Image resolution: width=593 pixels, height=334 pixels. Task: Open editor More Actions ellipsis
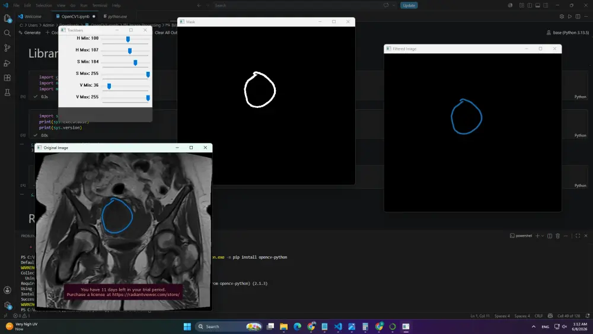coord(586,17)
